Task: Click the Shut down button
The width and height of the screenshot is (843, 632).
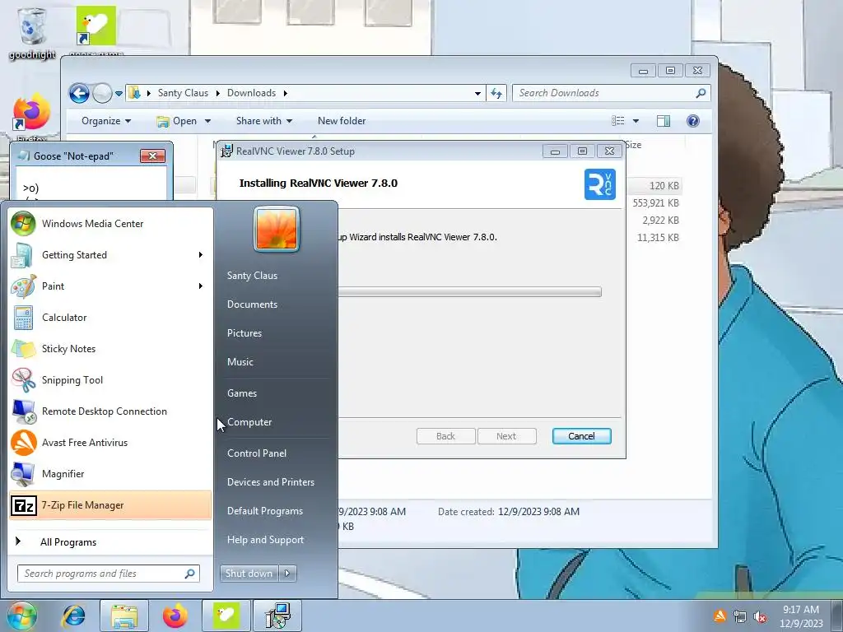Action: coord(249,574)
